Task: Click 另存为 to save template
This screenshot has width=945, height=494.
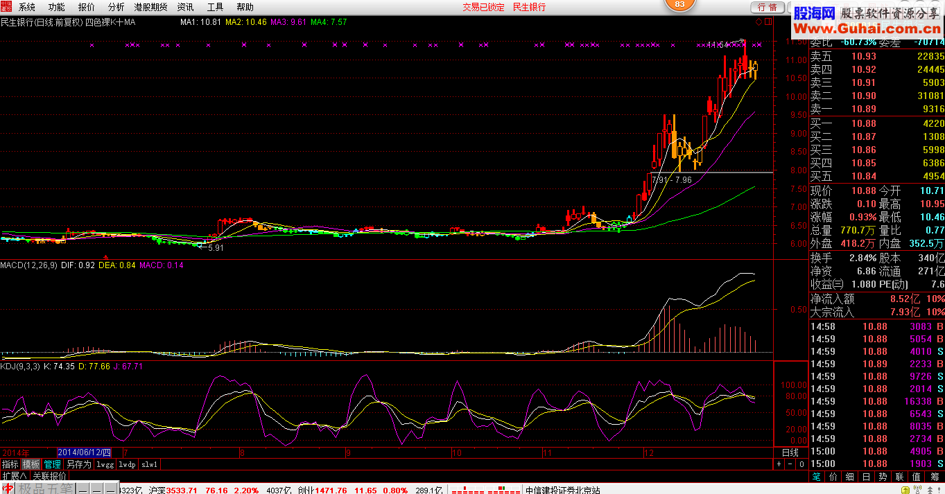Action: point(78,464)
